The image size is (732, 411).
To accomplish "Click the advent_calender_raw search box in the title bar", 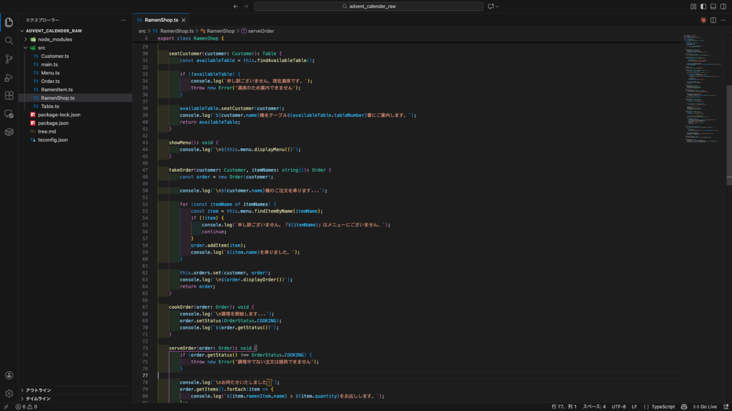I will tap(368, 6).
